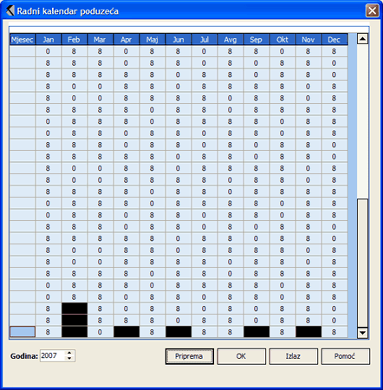Select the highlighted row header cell at the bottom
The width and height of the screenshot is (383, 390).
[x=23, y=332]
